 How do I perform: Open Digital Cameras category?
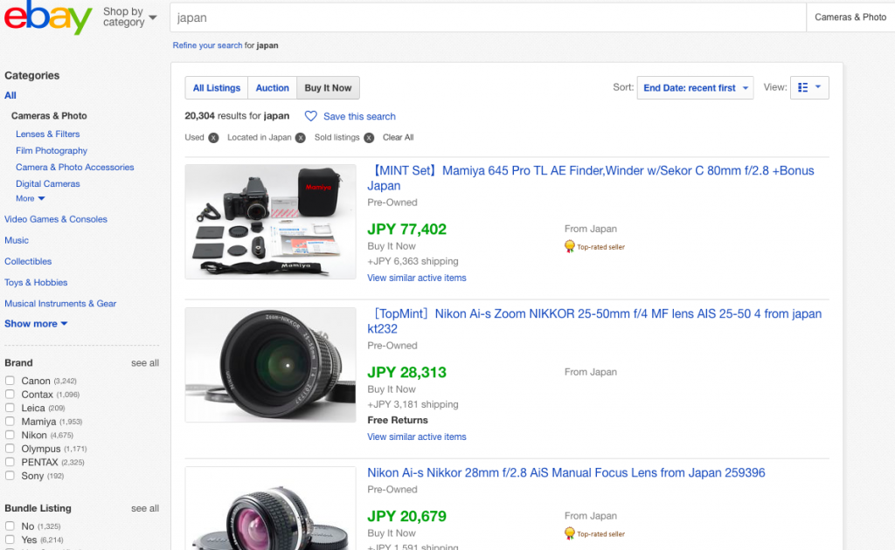coord(48,183)
